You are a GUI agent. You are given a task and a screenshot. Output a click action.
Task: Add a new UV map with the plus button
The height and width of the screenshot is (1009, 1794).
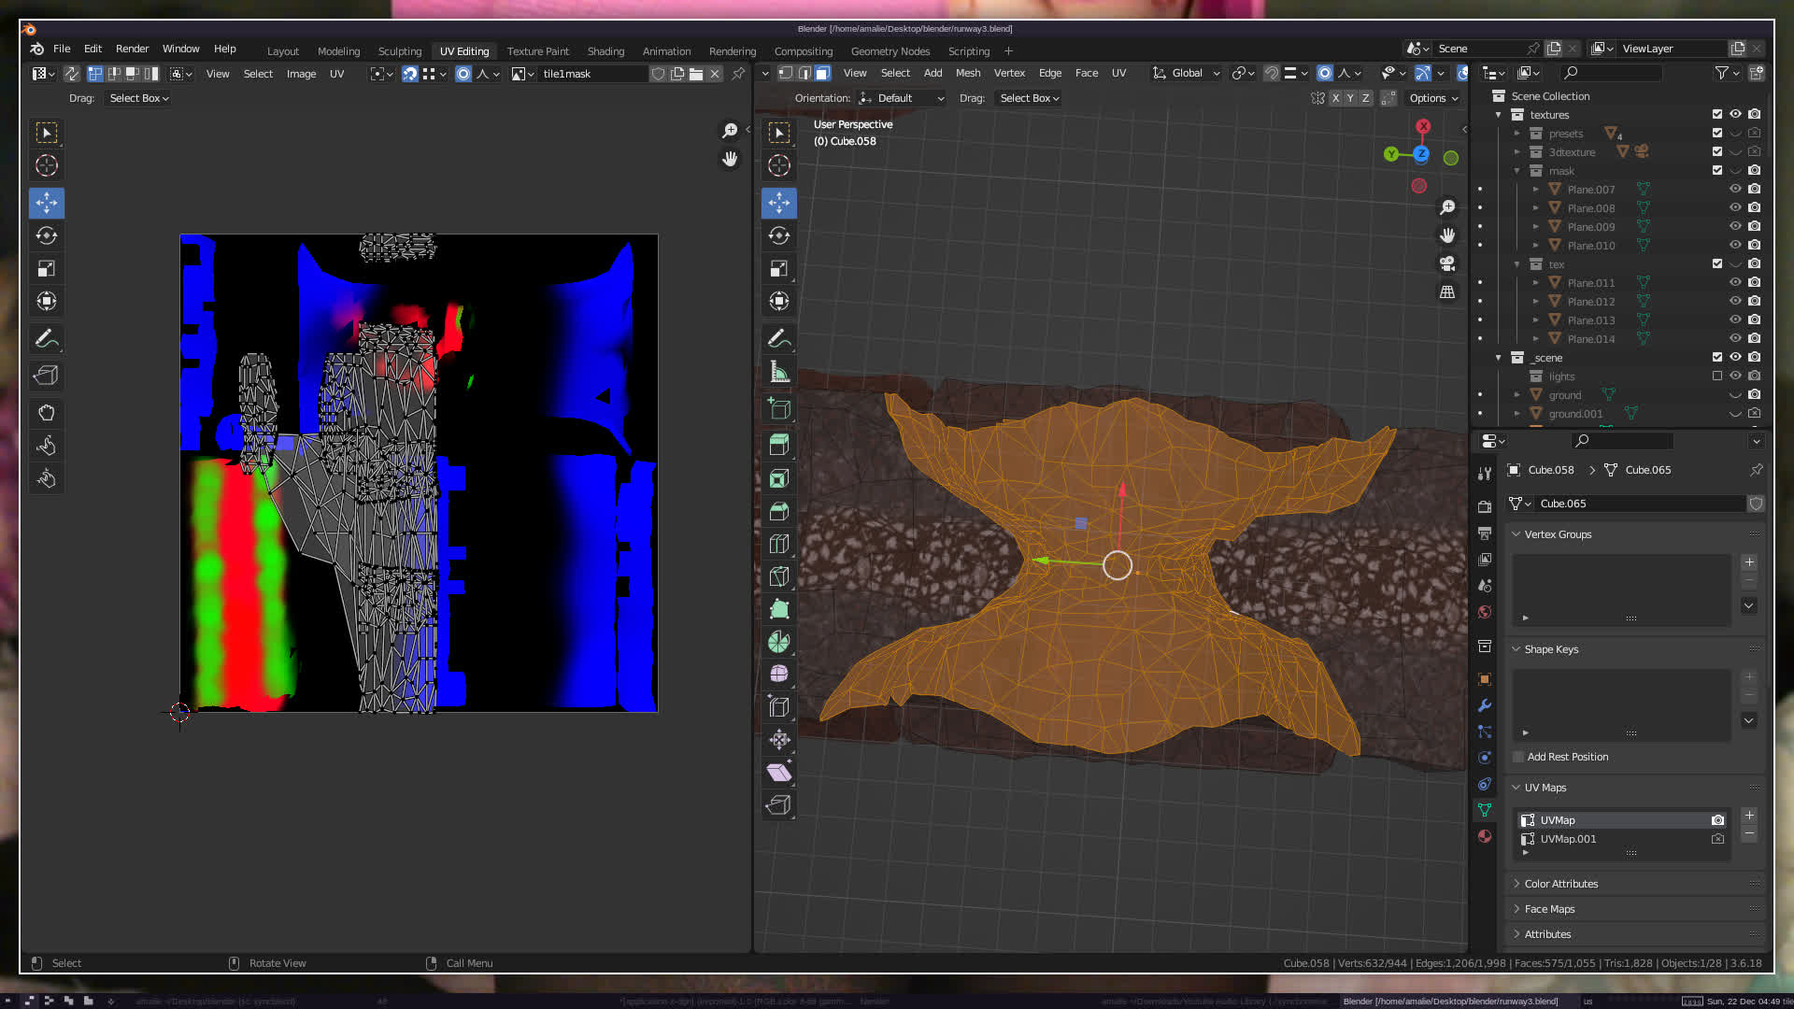tap(1749, 816)
